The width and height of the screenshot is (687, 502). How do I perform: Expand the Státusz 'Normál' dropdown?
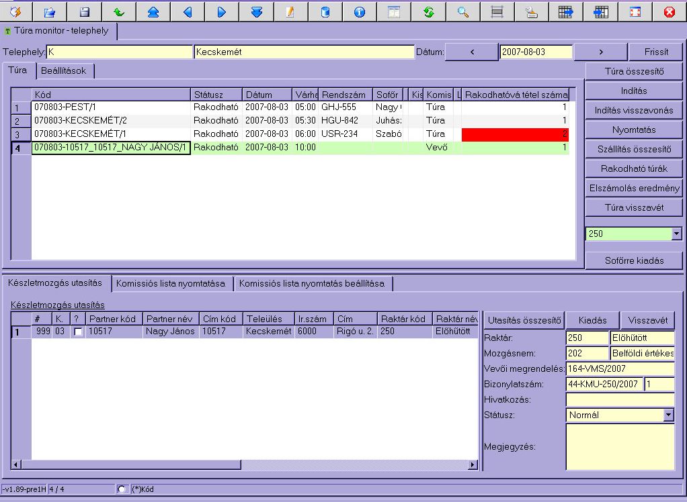click(668, 415)
